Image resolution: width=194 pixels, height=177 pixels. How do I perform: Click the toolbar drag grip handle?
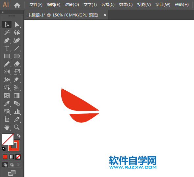tap(12, 16)
